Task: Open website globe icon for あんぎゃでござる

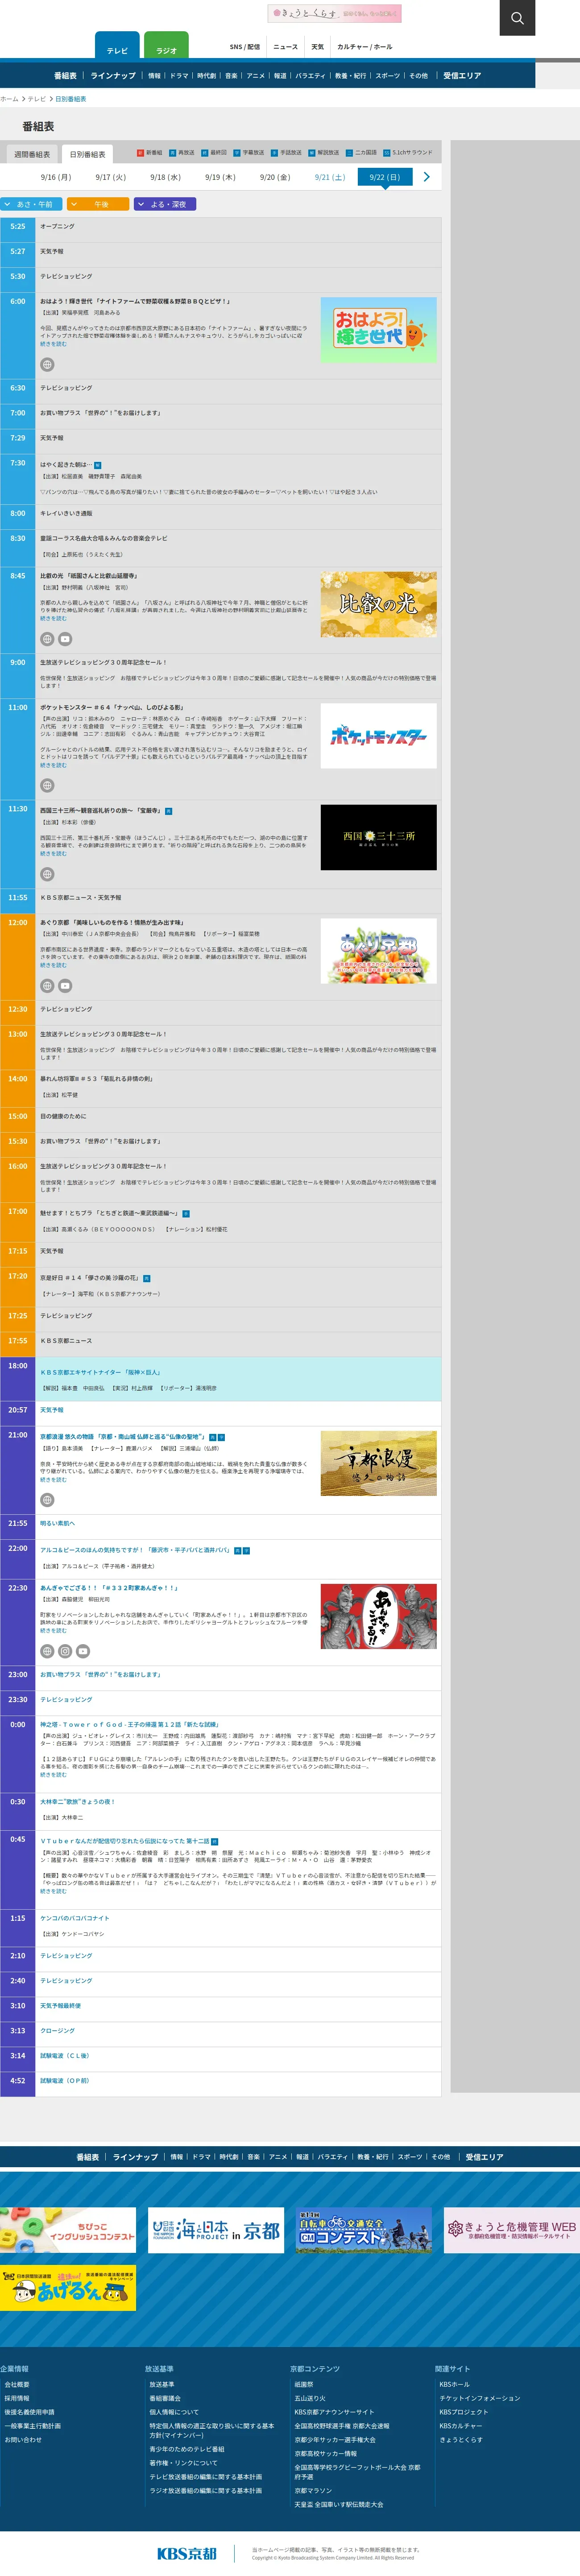Action: (47, 1651)
